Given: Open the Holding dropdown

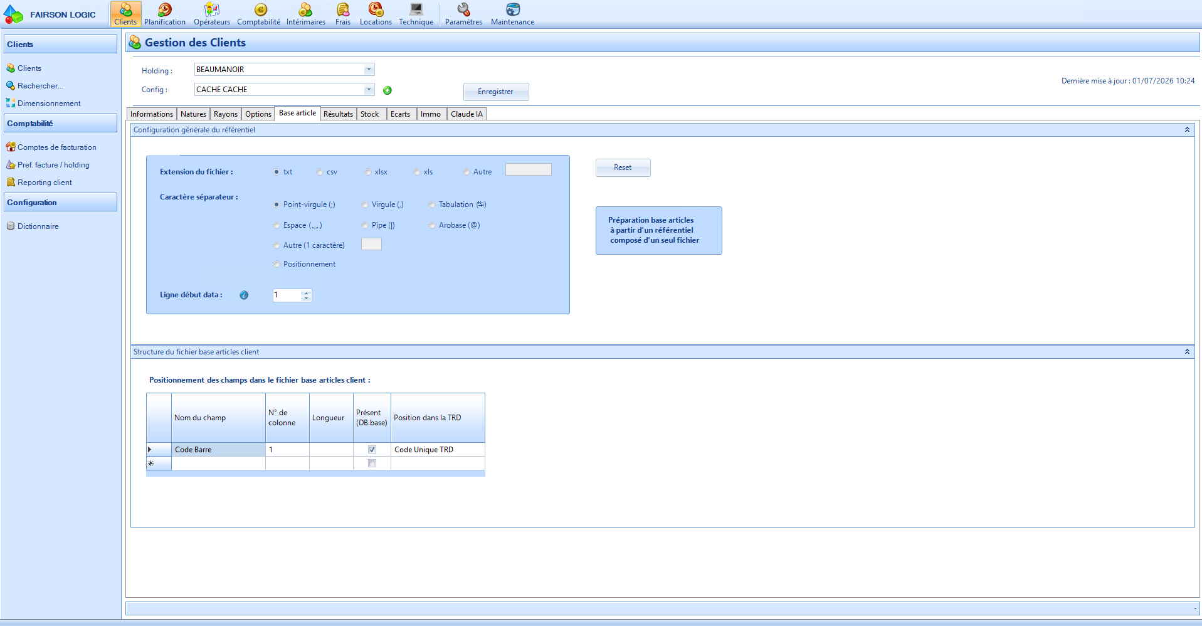Looking at the screenshot, I should (x=369, y=70).
